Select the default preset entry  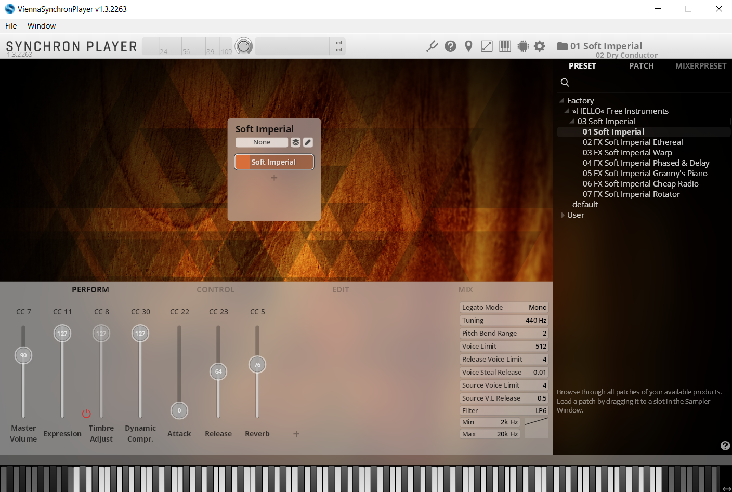point(585,205)
